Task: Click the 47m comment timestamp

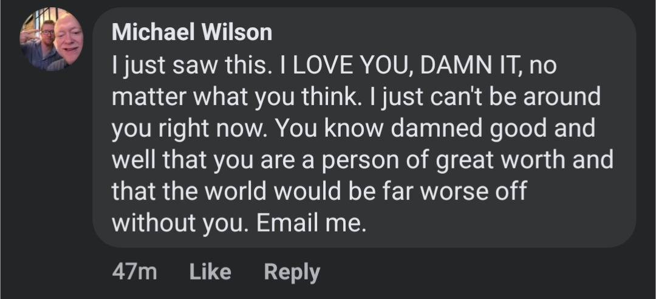Action: click(x=134, y=272)
